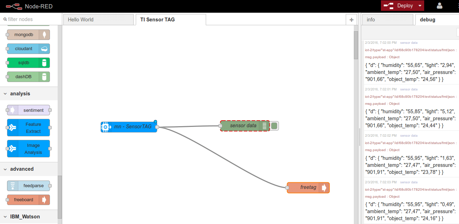Click the arrow icon on freetag node
Viewport: 459px width, 224px height.
click(324, 188)
